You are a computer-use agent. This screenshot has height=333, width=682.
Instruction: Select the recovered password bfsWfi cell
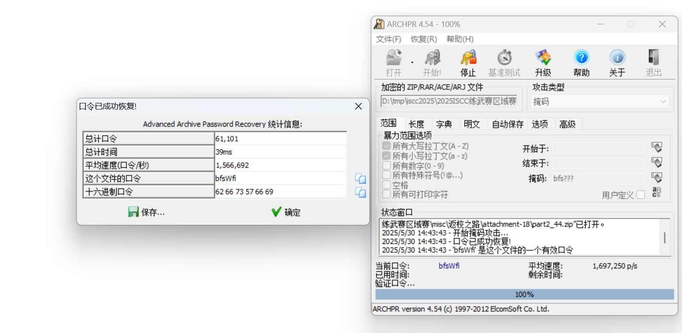click(x=281, y=178)
